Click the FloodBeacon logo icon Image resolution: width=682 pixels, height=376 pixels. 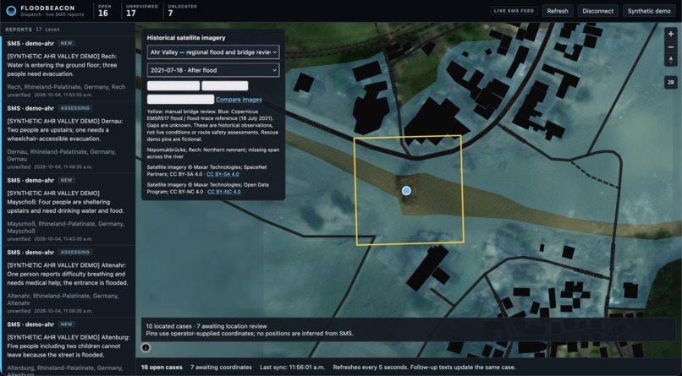tap(11, 10)
